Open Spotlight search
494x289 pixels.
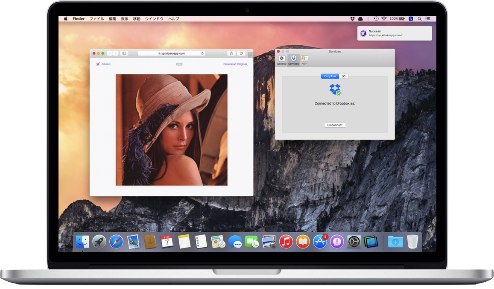pos(420,19)
